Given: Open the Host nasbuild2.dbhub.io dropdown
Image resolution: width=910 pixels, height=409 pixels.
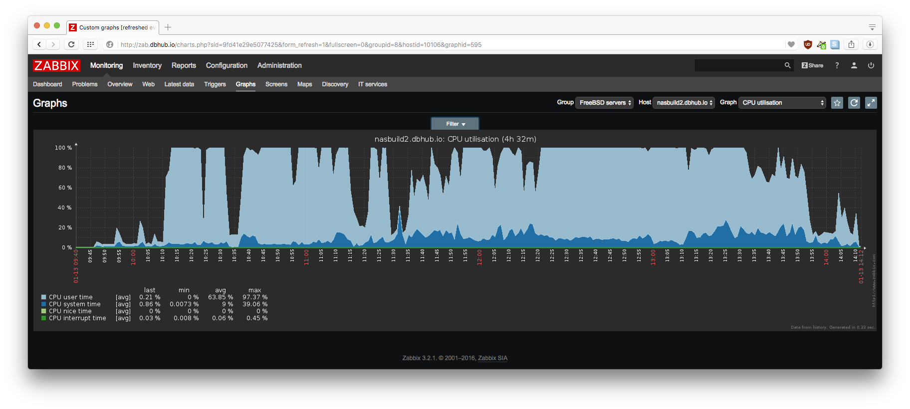Looking at the screenshot, I should click(683, 103).
